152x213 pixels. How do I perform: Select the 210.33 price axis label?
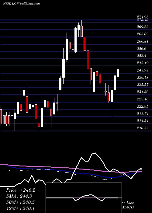[143, 128]
